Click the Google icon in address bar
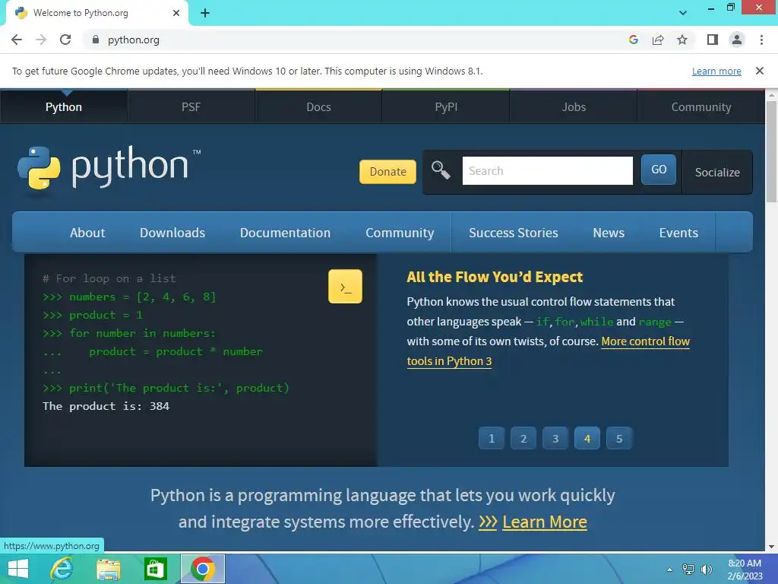Image resolution: width=778 pixels, height=584 pixels. coord(633,40)
